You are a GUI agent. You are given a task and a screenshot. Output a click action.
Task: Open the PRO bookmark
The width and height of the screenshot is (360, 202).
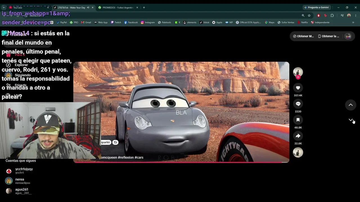[x=74, y=22]
